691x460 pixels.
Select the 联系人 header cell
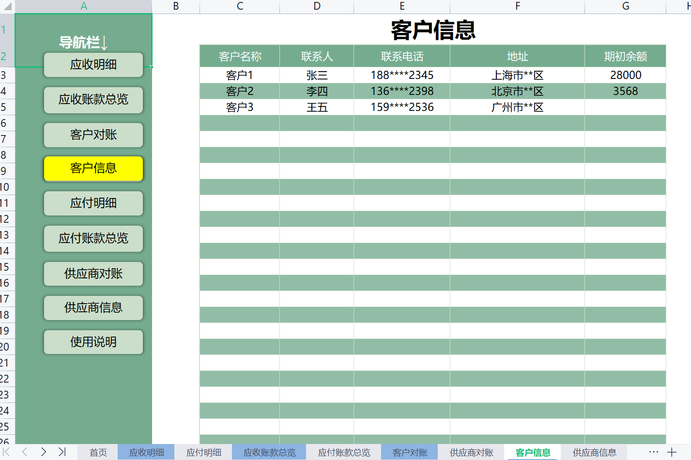(317, 56)
